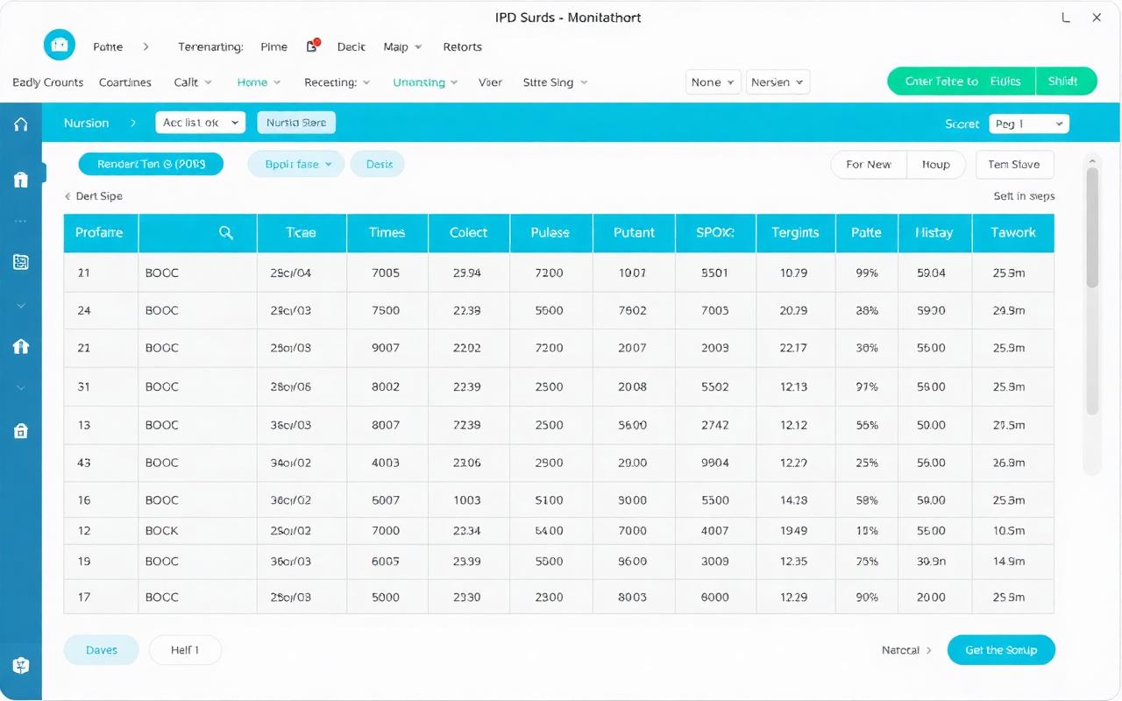This screenshot has width=1122, height=701.
Task: Click the Get the Sonup button
Action: point(1001,650)
